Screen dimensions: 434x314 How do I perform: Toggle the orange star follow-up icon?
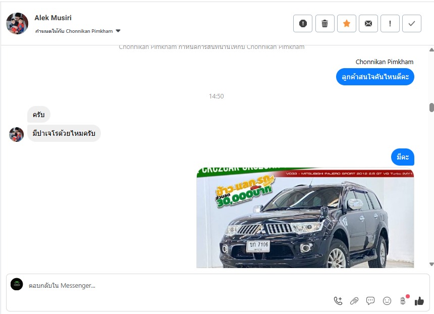click(x=347, y=24)
